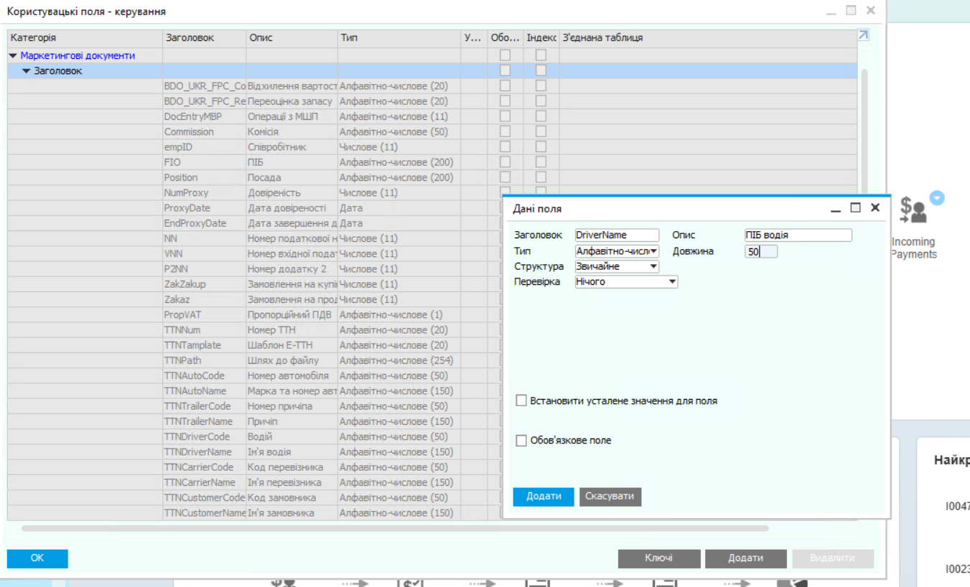Select the TTNCarrierName row
This screenshot has width=970, height=587.
pos(255,482)
